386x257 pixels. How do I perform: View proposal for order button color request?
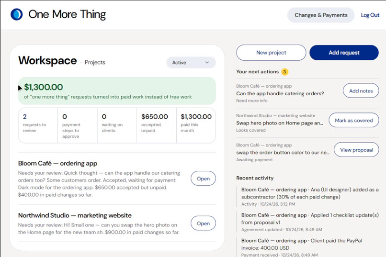356,150
